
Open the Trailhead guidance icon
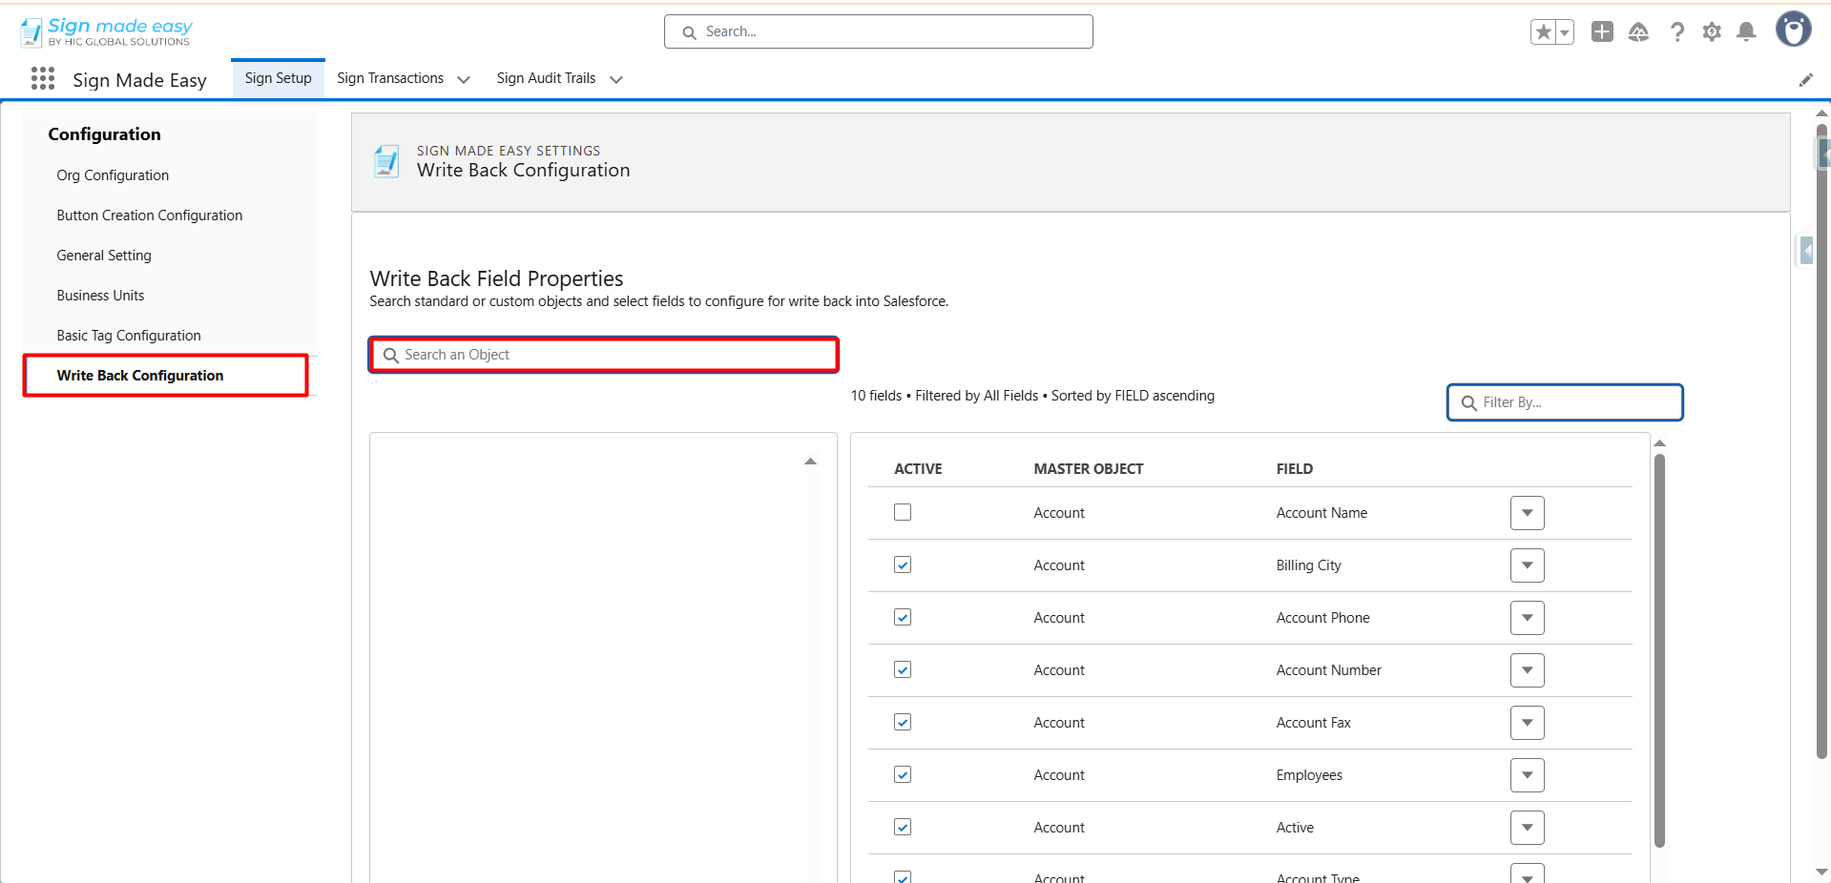pyautogui.click(x=1638, y=32)
